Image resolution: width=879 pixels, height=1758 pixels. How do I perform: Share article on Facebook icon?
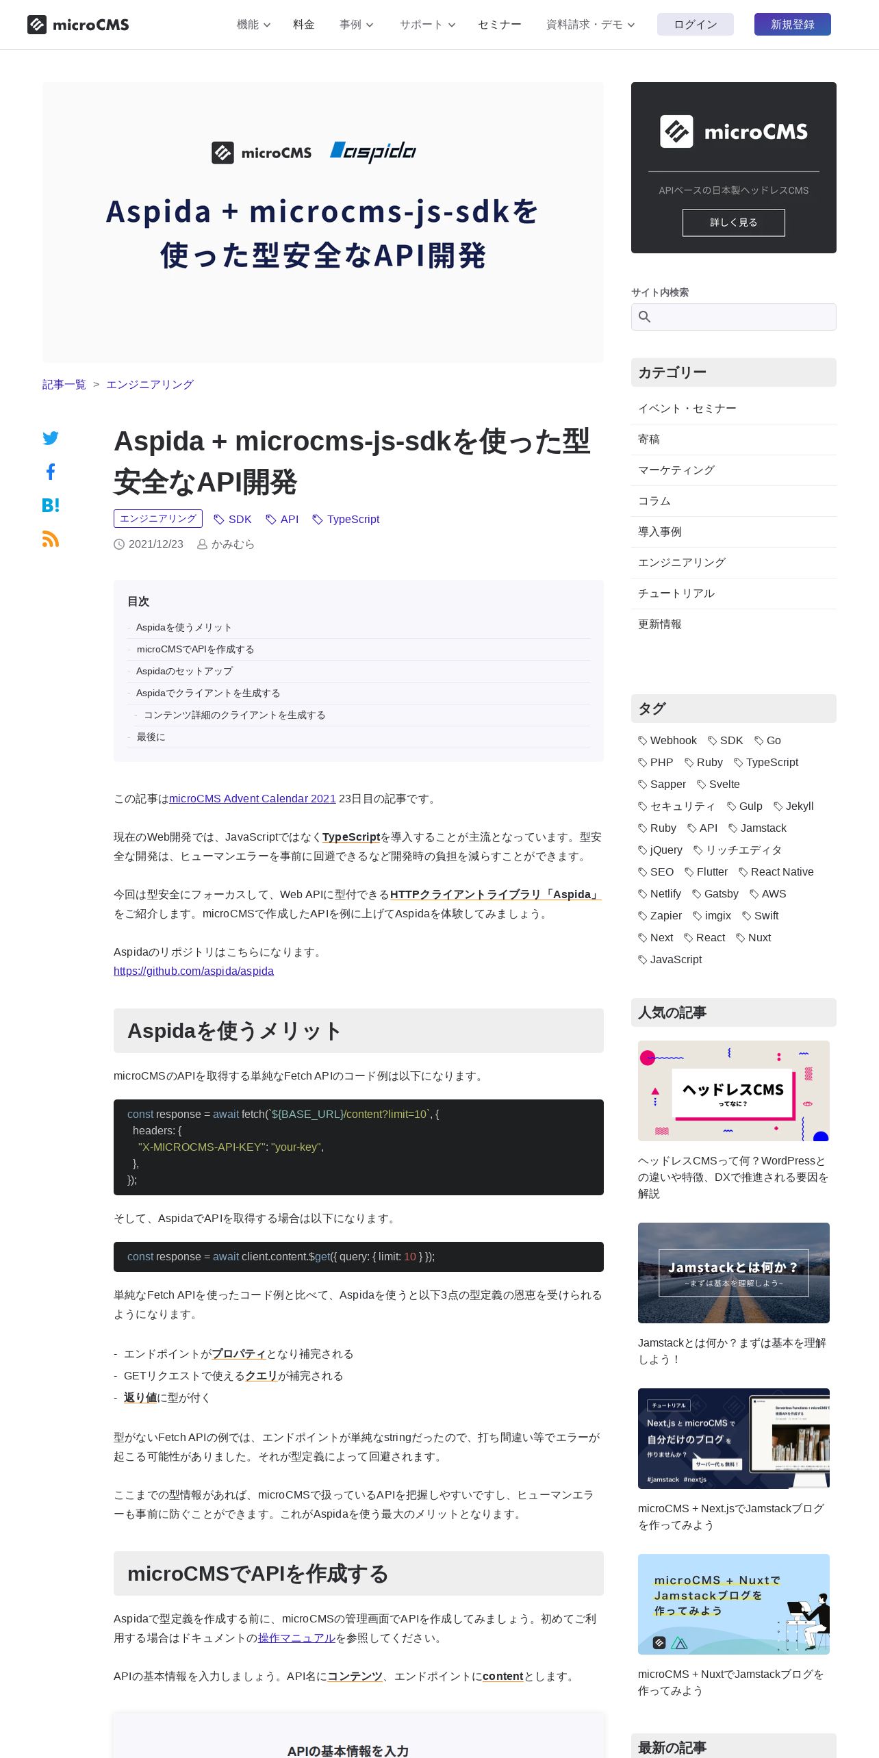coord(51,472)
